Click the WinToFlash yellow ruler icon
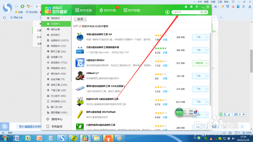The image size is (253, 142). [80, 114]
